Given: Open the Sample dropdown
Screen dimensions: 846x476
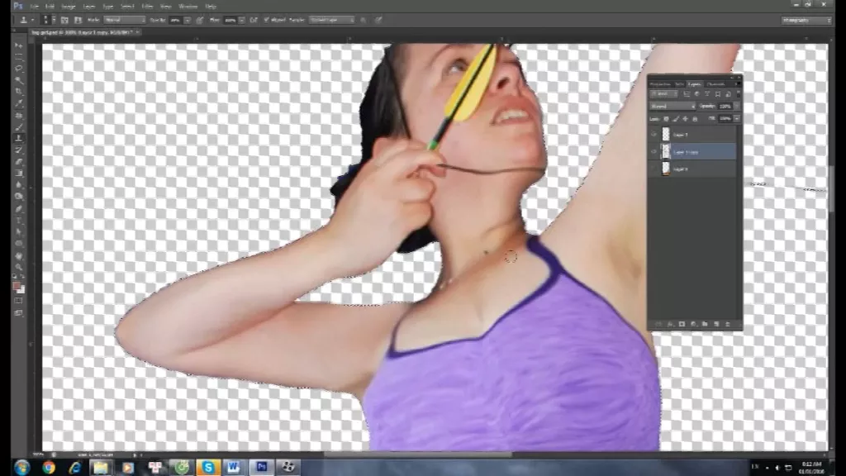Looking at the screenshot, I should (x=331, y=20).
